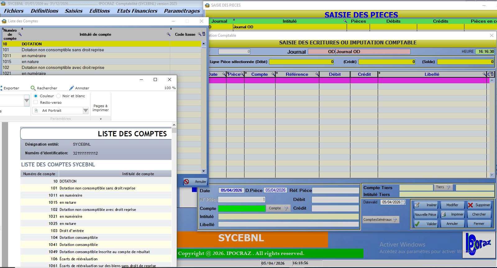Screen dimensions: 497x268
Task: Click the Supprimer button with red cross
Action: (x=479, y=205)
